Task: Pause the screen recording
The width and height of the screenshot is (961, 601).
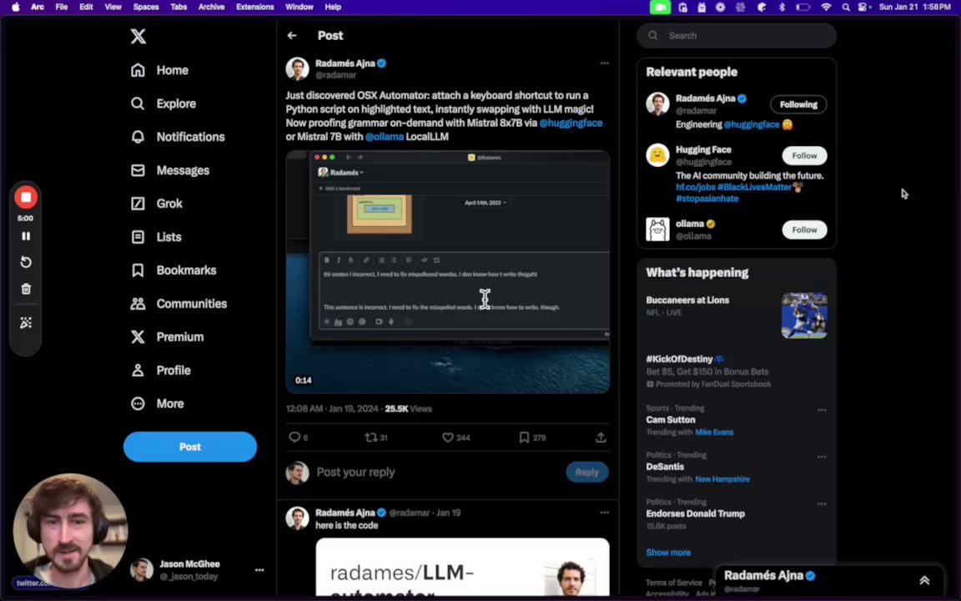Action: coord(26,236)
